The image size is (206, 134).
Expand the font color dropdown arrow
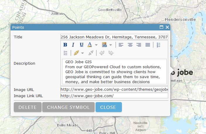(x=96, y=45)
